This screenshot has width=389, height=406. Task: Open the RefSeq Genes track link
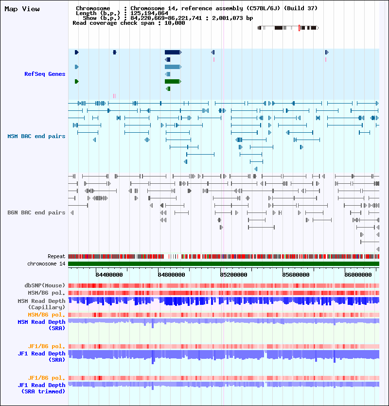tap(45, 74)
